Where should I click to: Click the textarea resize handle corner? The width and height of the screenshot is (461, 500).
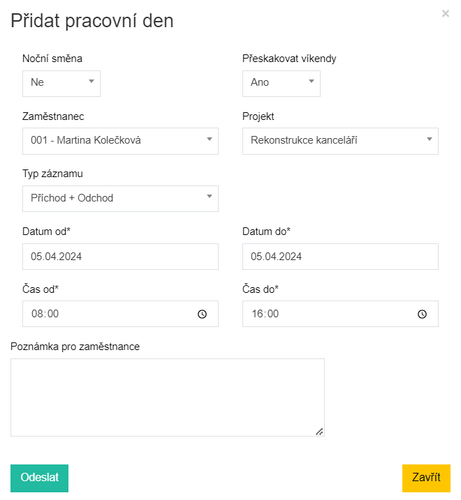(x=319, y=432)
